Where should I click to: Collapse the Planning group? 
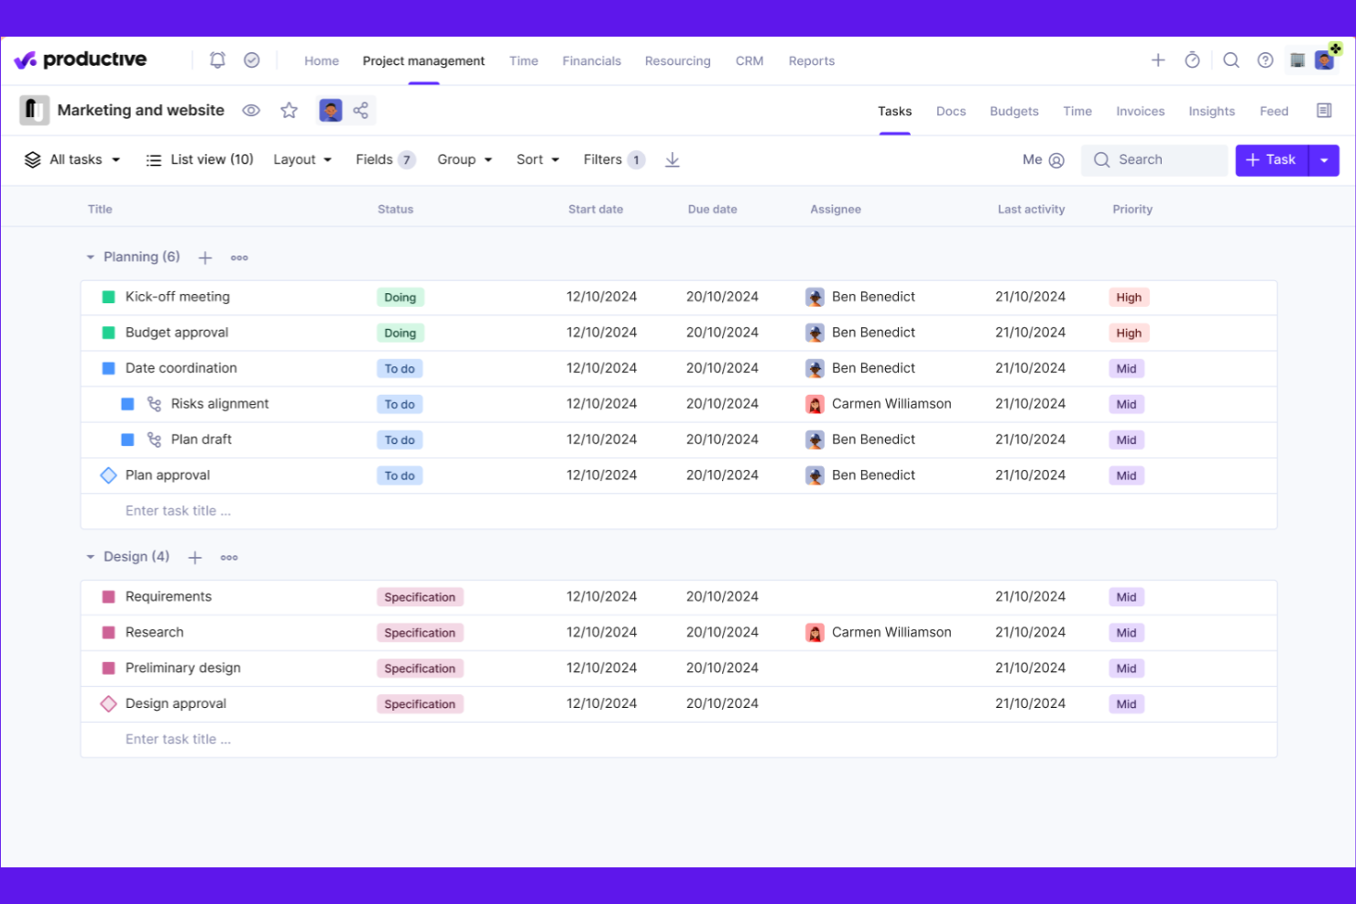(x=90, y=257)
